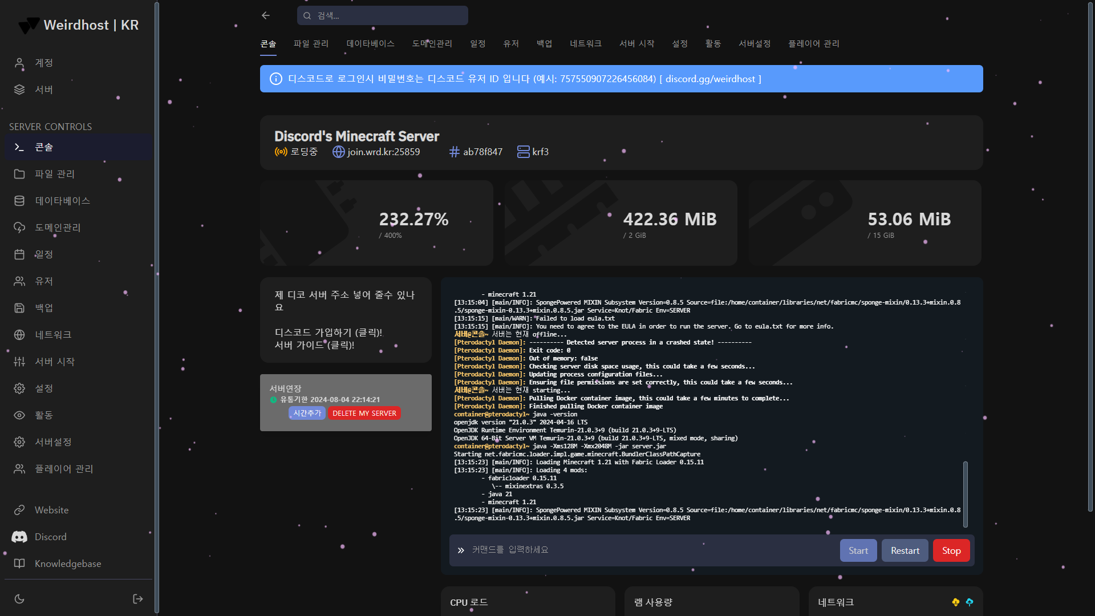This screenshot has height=616, width=1095.
Task: Click network download cloud icon
Action: 956,602
